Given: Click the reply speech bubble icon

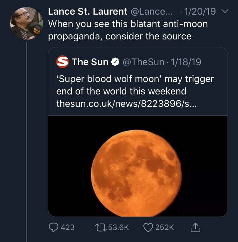Looking at the screenshot, I should pyautogui.click(x=53, y=227).
